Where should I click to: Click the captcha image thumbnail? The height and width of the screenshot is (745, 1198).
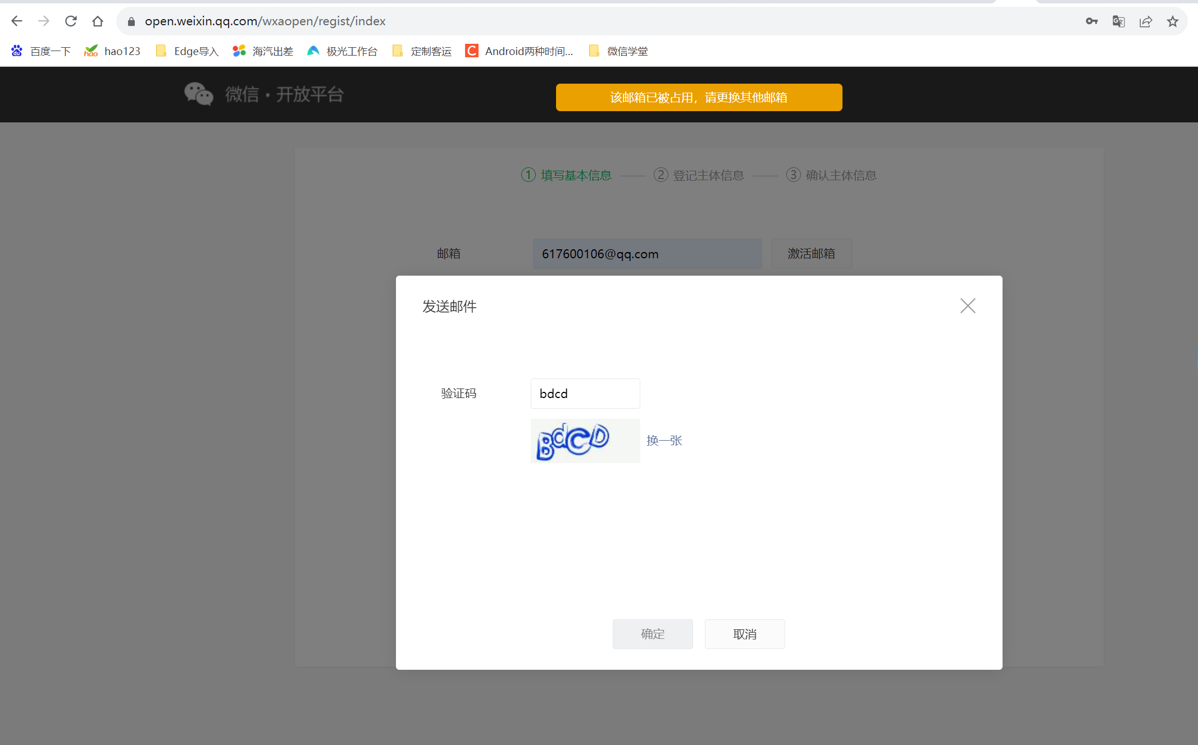(585, 441)
